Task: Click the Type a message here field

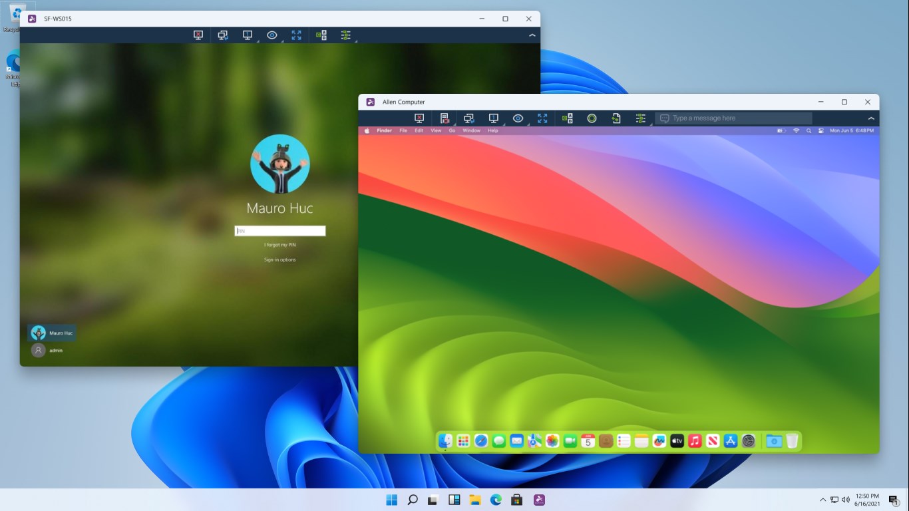Action: tap(732, 118)
